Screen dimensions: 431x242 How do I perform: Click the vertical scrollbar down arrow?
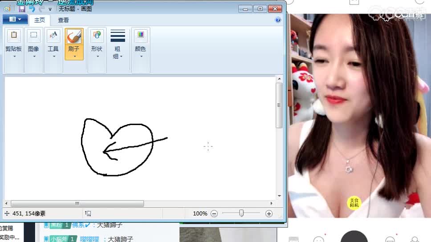pyautogui.click(x=279, y=196)
